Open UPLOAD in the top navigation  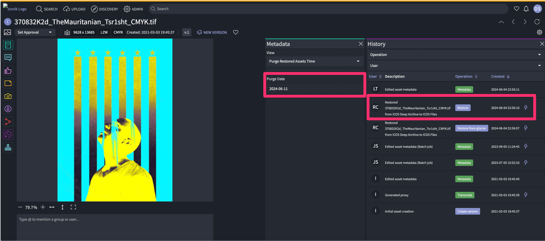[74, 9]
